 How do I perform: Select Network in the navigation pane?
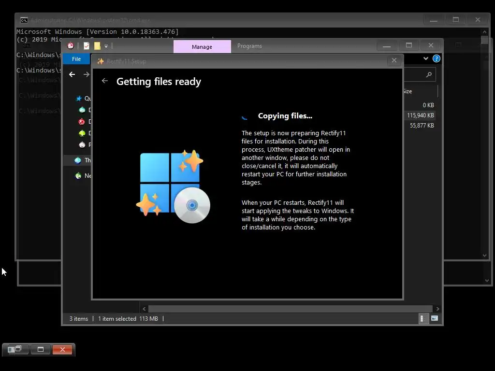click(78, 176)
